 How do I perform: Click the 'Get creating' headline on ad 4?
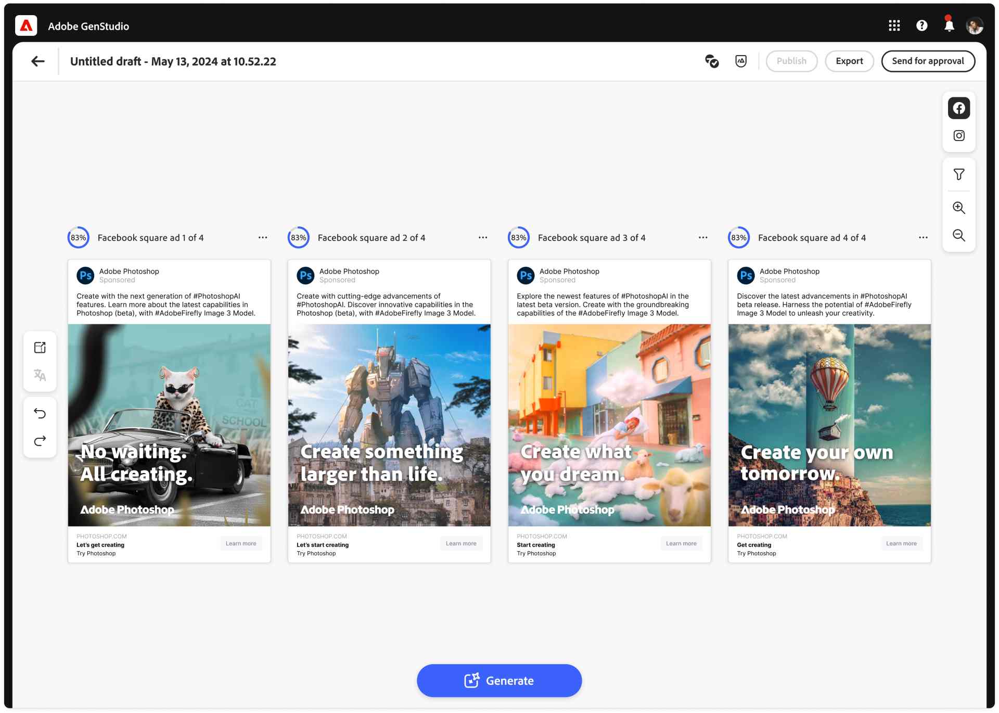(x=754, y=545)
